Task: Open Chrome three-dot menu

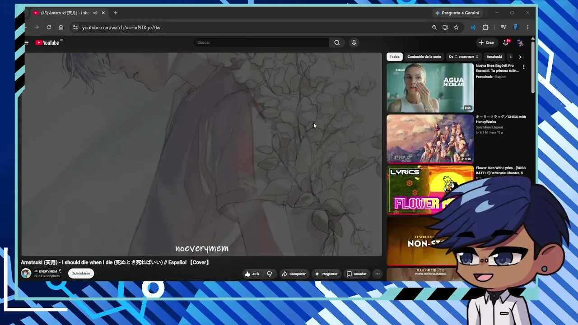Action: pos(528,28)
